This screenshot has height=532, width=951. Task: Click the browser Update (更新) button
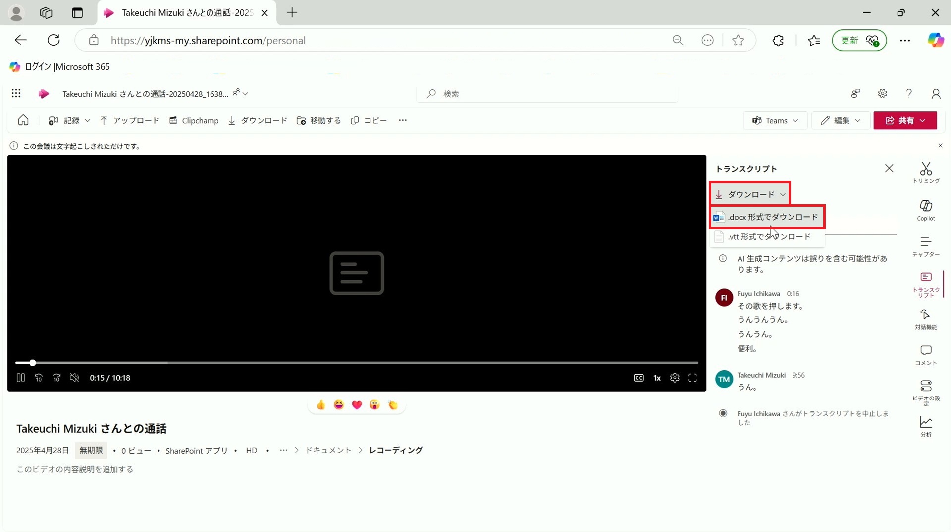[859, 40]
